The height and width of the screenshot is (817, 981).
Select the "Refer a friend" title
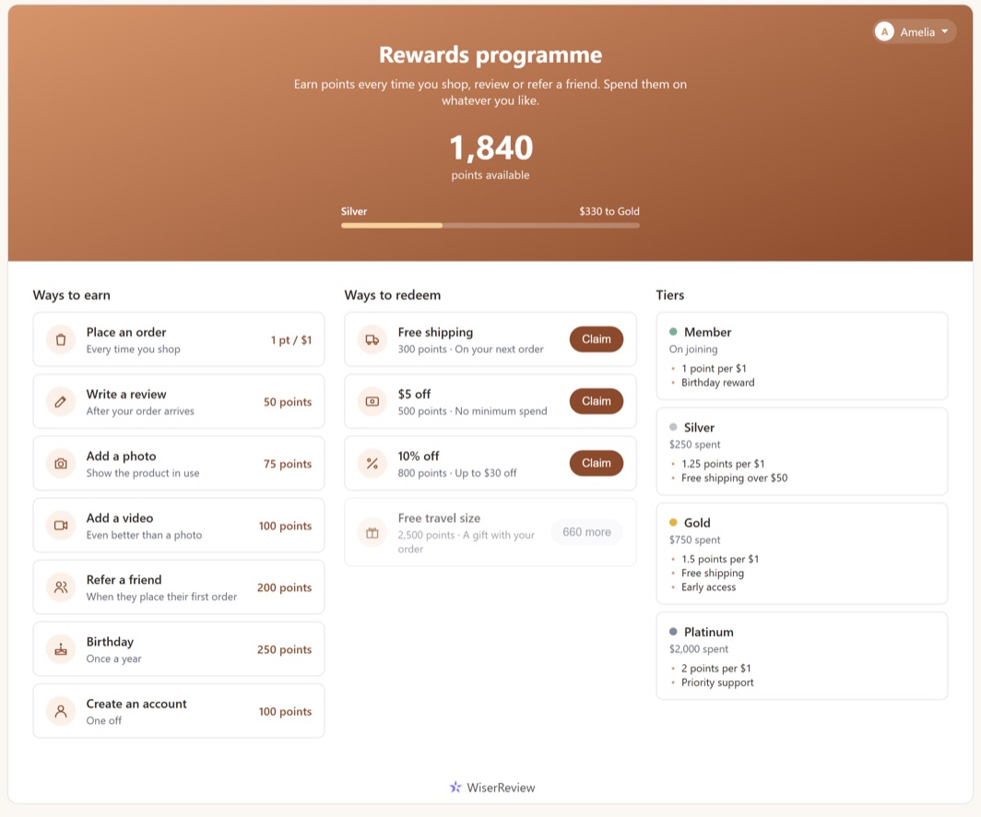[124, 580]
